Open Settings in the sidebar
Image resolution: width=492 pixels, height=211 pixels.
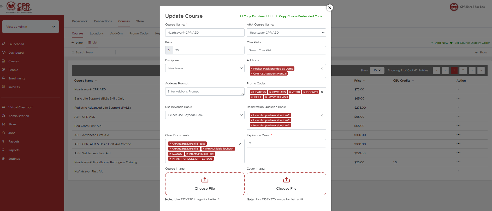(x=14, y=159)
